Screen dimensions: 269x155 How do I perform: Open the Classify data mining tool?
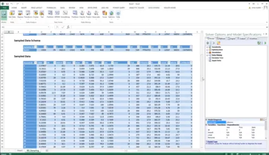(82, 14)
